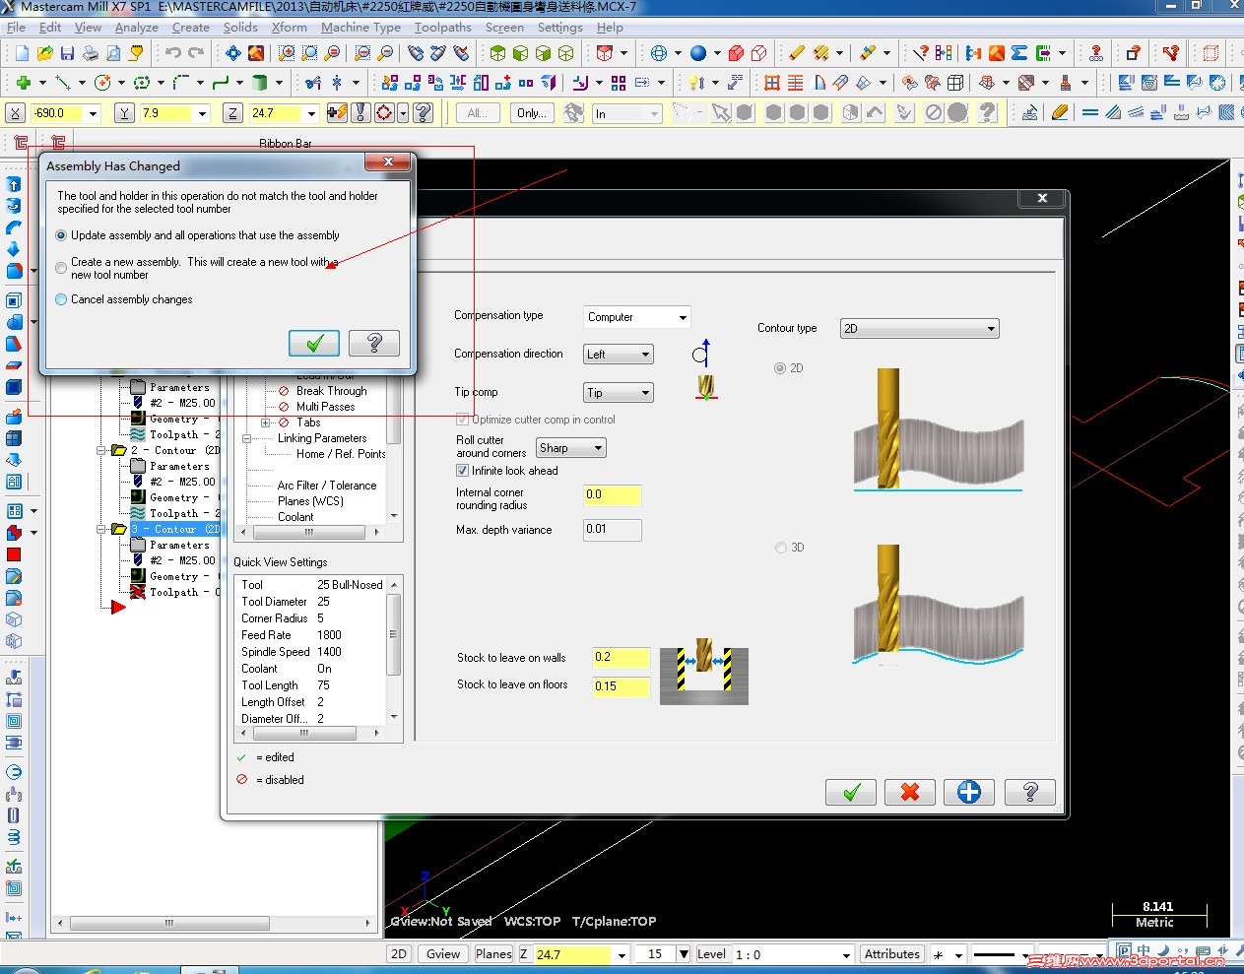Select Create a new assembly radio button

[62, 268]
